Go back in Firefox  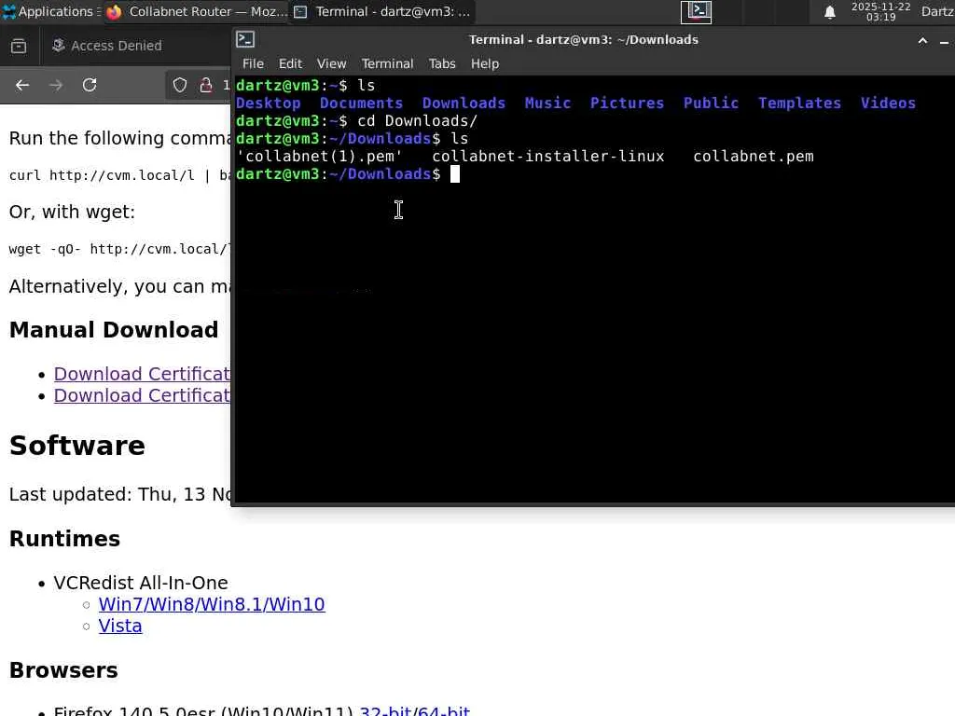[x=22, y=85]
